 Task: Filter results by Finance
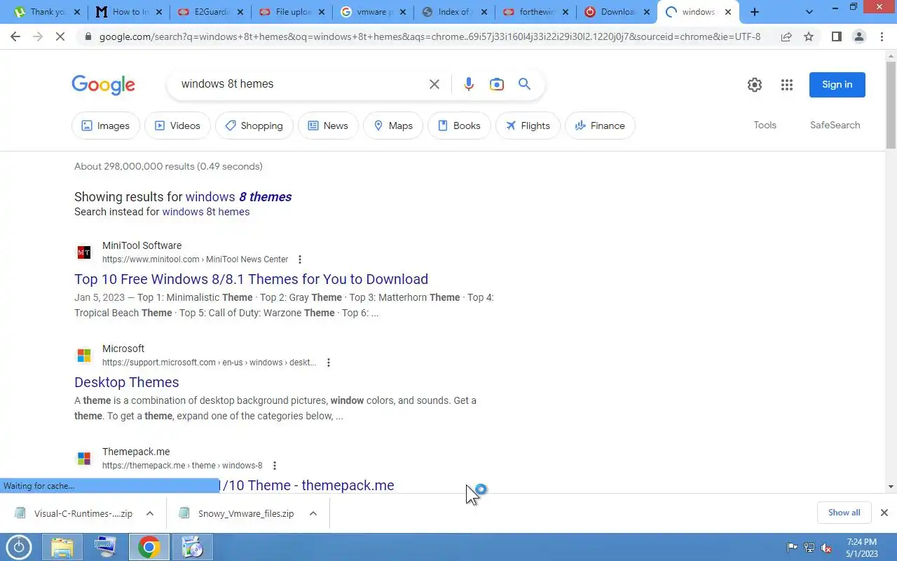tap(600, 126)
